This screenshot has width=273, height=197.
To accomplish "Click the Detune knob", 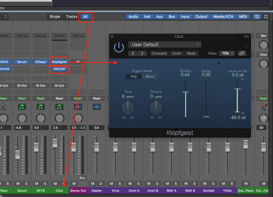I will coord(156,108).
